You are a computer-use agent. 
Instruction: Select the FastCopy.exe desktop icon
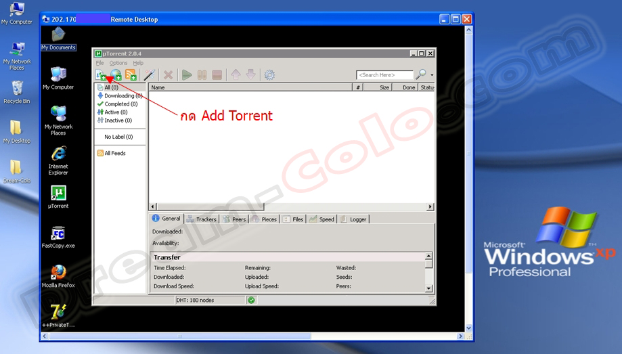[58, 237]
